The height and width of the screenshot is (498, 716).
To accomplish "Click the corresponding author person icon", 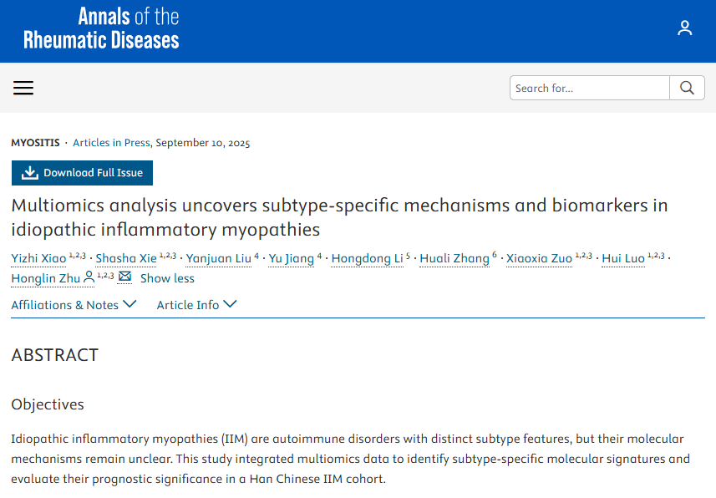I will [89, 278].
